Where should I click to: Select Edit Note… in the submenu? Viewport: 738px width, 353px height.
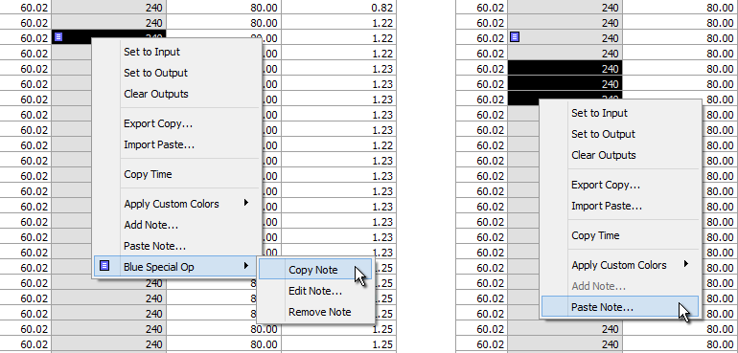pos(315,291)
